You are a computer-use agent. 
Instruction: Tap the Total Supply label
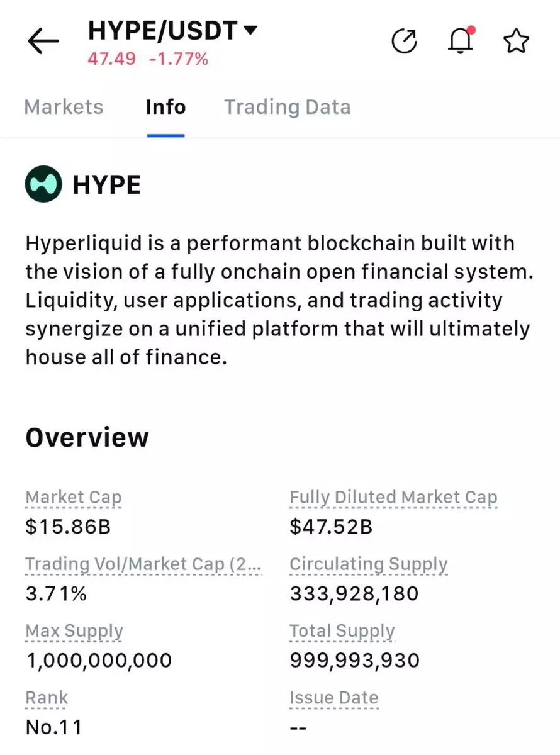(342, 631)
